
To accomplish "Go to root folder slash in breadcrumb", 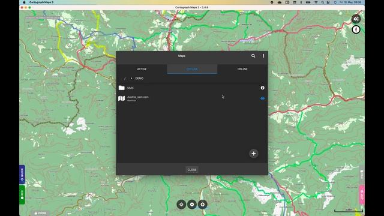I will pyautogui.click(x=125, y=79).
